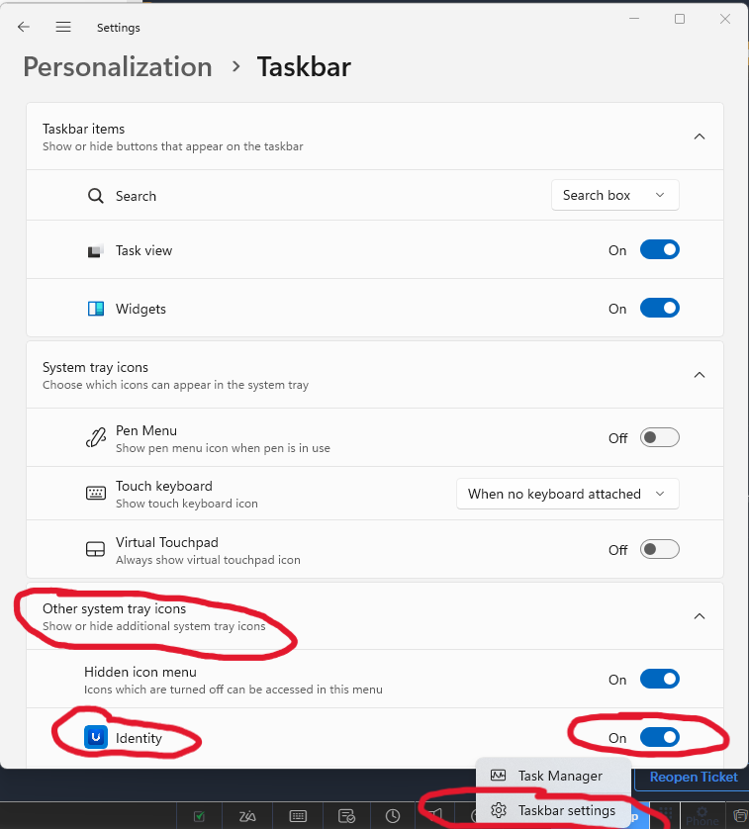Viewport: 749px width, 829px height.
Task: Click the Pen Menu icon
Action: pos(96,438)
